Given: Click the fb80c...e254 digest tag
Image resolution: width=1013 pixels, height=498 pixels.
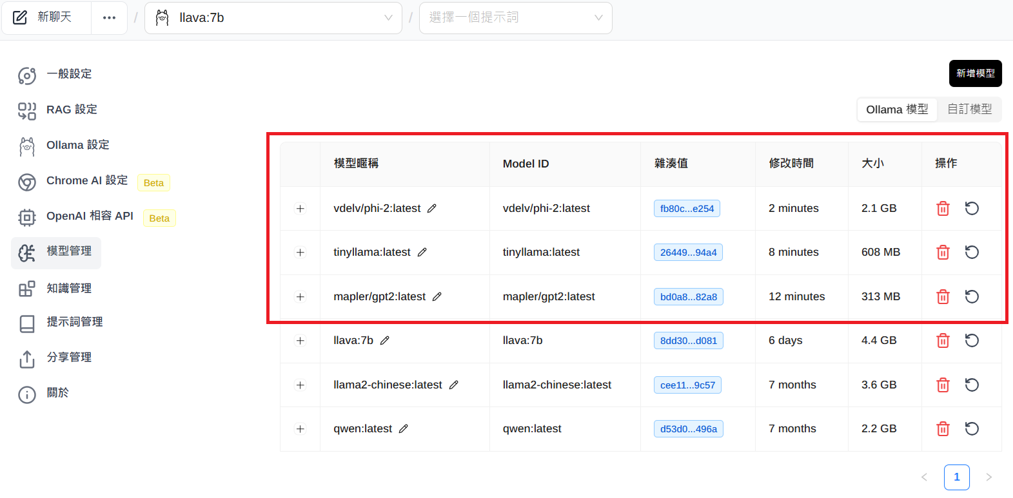Looking at the screenshot, I should (x=687, y=209).
